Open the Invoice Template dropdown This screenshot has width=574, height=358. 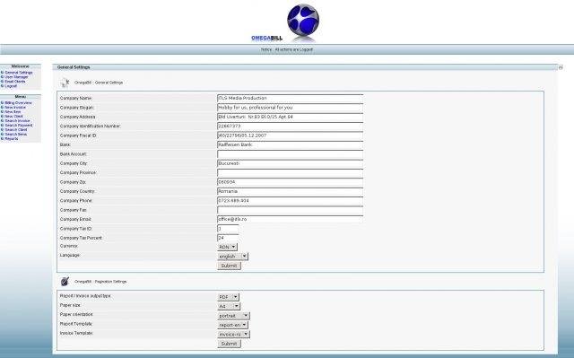[233, 334]
